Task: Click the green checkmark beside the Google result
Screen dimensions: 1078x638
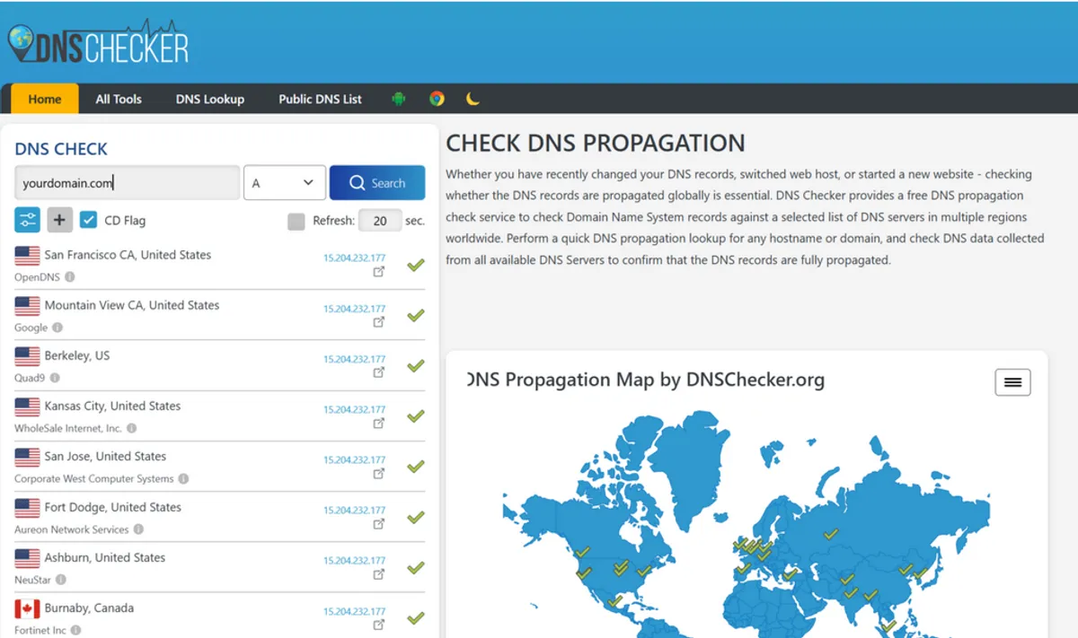Action: [414, 315]
